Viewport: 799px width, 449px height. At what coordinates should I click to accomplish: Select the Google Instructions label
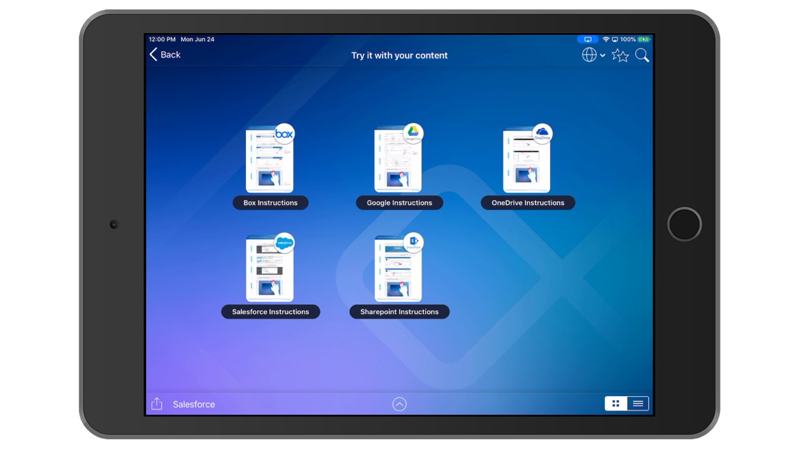pyautogui.click(x=399, y=203)
